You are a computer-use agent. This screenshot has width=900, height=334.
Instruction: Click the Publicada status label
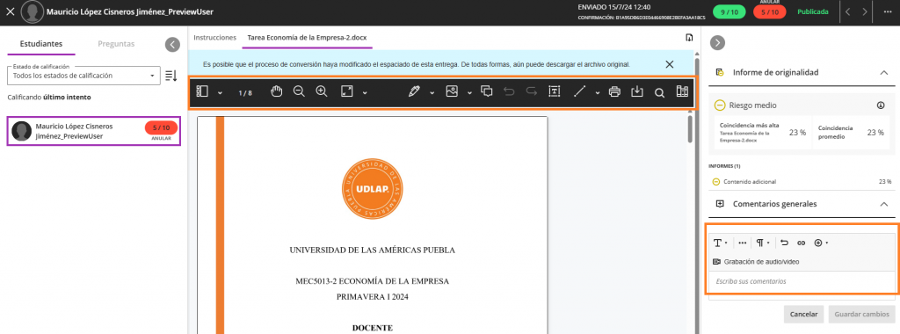tap(812, 11)
